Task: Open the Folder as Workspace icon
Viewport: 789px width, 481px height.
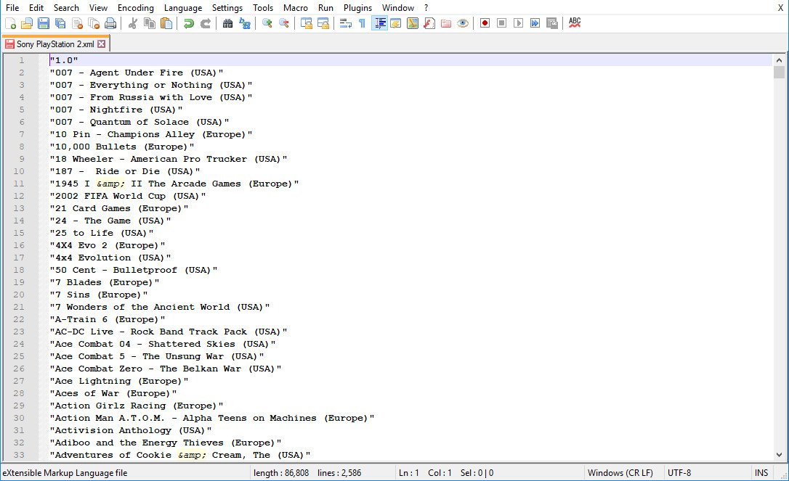Action: click(446, 23)
